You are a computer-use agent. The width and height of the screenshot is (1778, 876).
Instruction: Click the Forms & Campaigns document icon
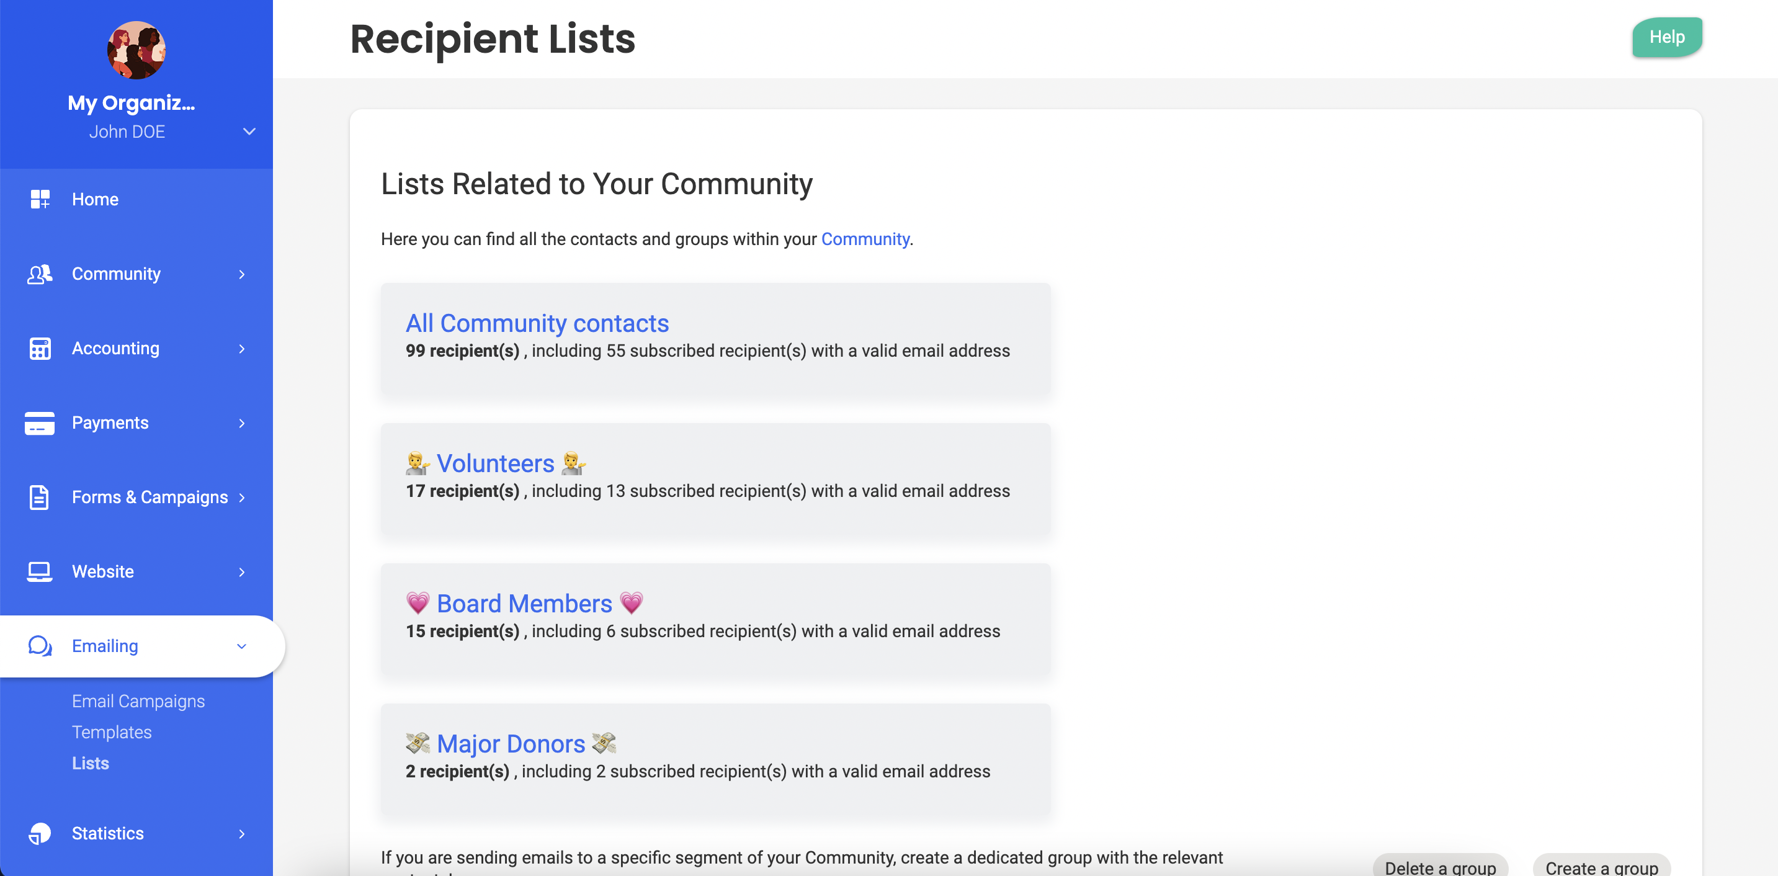(x=40, y=497)
